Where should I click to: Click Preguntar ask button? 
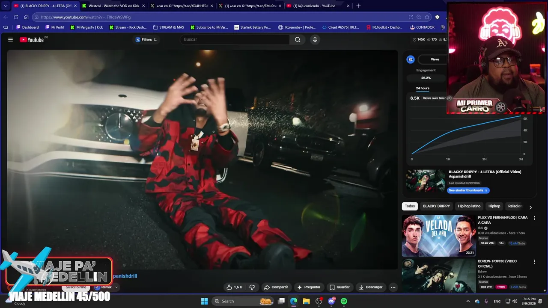309,287
